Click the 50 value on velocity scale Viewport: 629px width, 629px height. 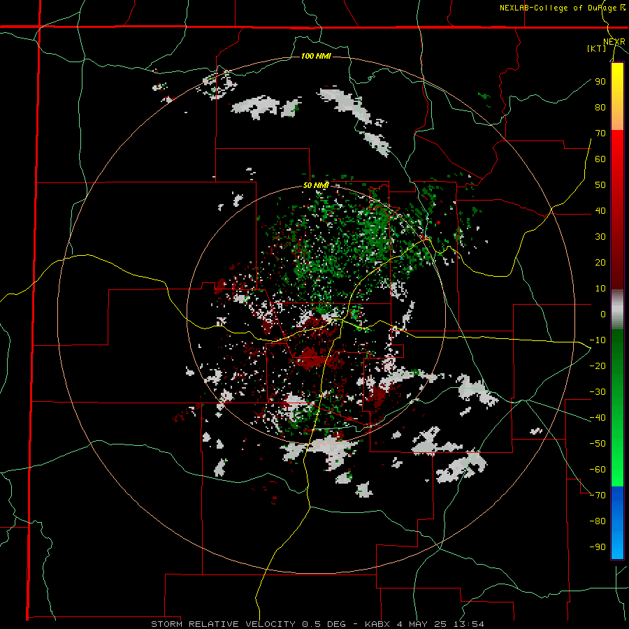click(600, 185)
